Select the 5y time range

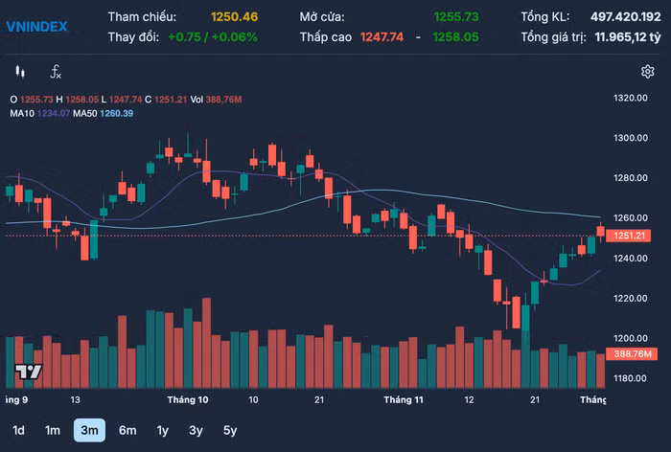[x=229, y=430]
